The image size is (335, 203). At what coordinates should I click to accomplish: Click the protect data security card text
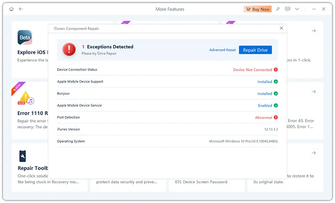(x=127, y=182)
